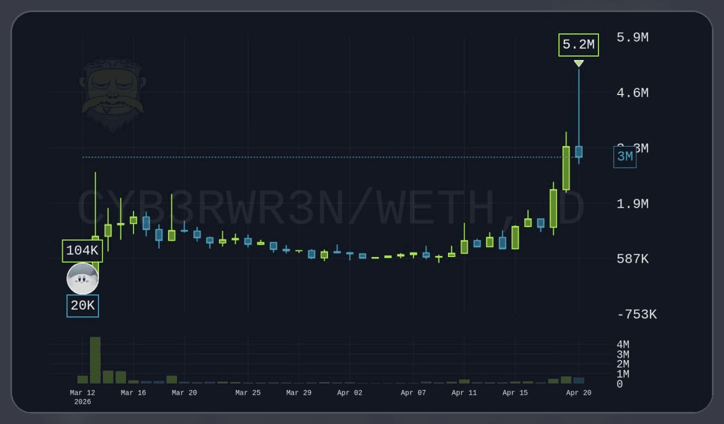
Task: Select the tallest green candle before Apr 20
Action: 566,167
